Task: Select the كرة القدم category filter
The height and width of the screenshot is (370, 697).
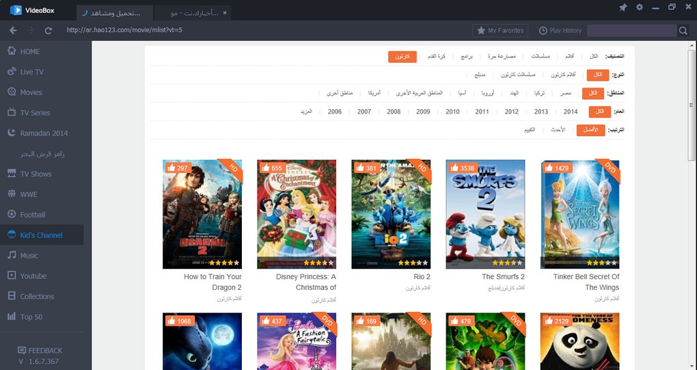Action: point(437,57)
